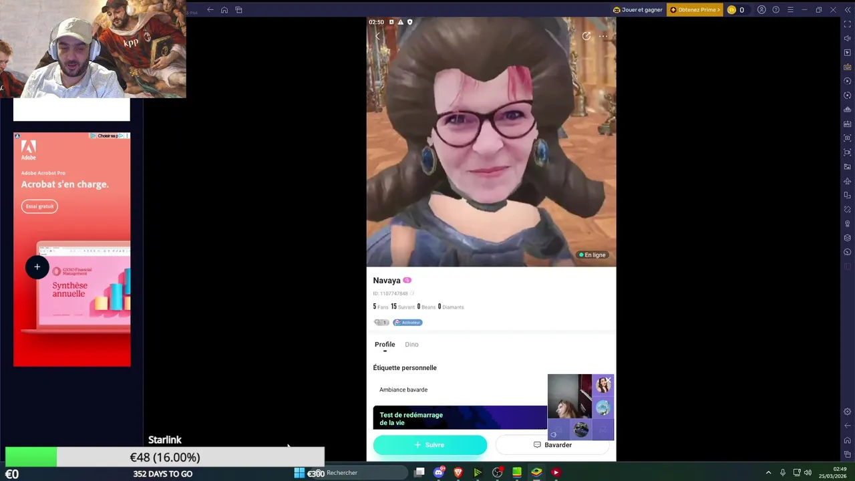
Task: Click the level 1 badge
Action: point(381,322)
